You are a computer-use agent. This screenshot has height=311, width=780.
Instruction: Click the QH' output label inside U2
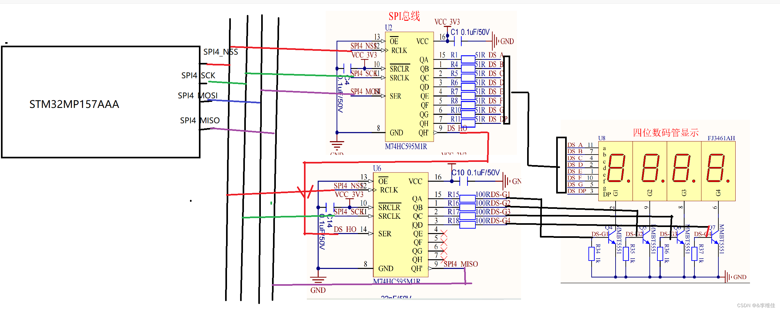pos(424,133)
